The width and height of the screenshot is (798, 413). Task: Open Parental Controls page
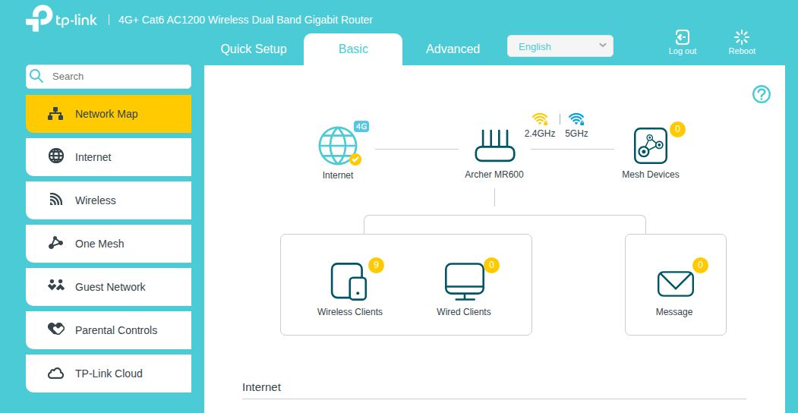click(x=109, y=330)
